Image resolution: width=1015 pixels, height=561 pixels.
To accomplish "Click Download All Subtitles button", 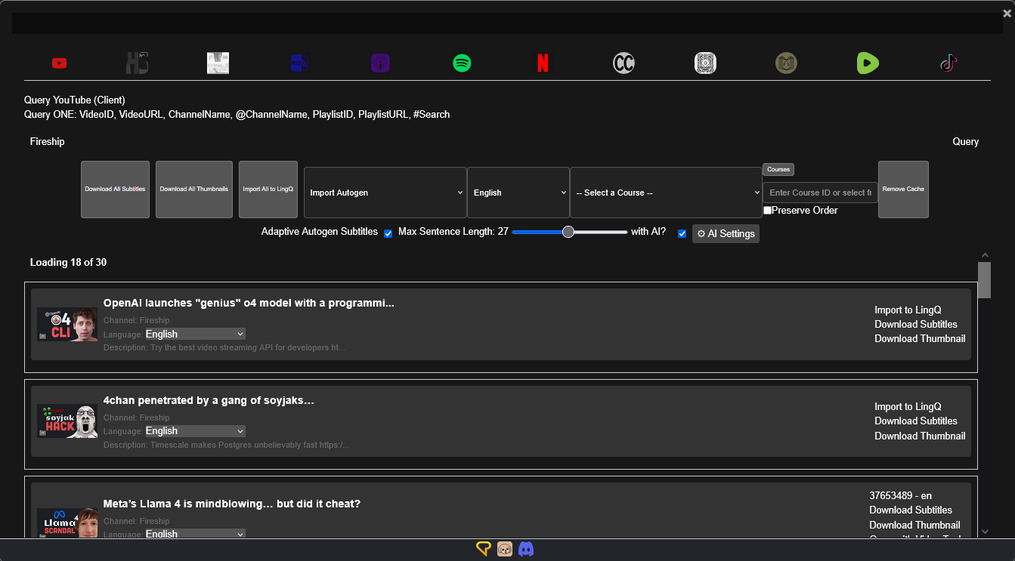I will click(115, 190).
